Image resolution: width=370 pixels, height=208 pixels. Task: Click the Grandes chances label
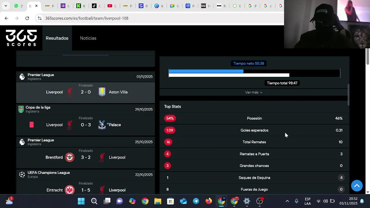click(254, 166)
